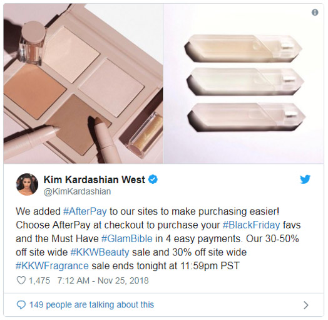Screen dimensions: 328x320
Task: Open the Kim Kardashian West display name
Action: (x=95, y=179)
